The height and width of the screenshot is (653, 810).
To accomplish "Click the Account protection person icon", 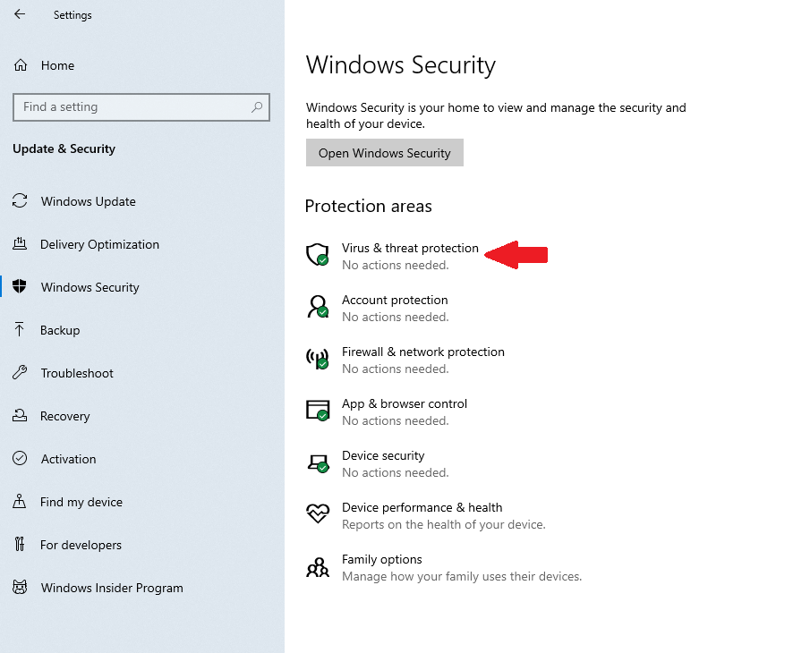I will pos(318,307).
